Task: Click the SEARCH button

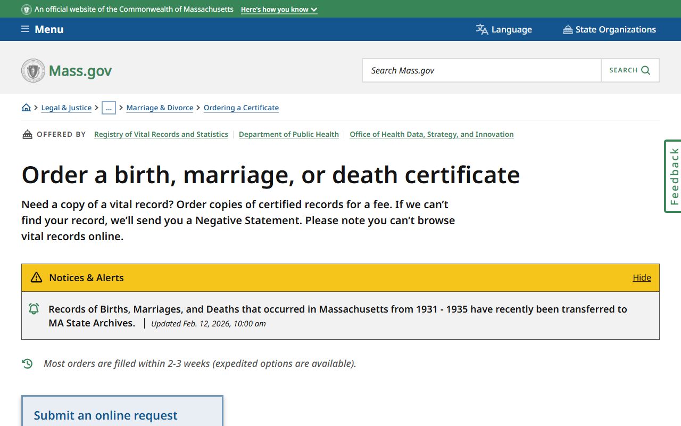Action: point(630,70)
